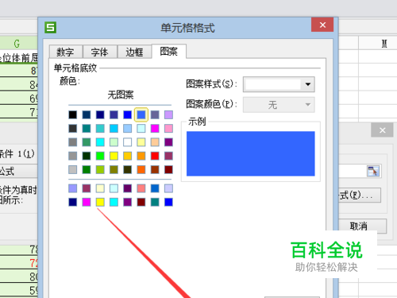Choose the cream swatch in the lower palette
This screenshot has width=397, height=298.
pos(100,188)
